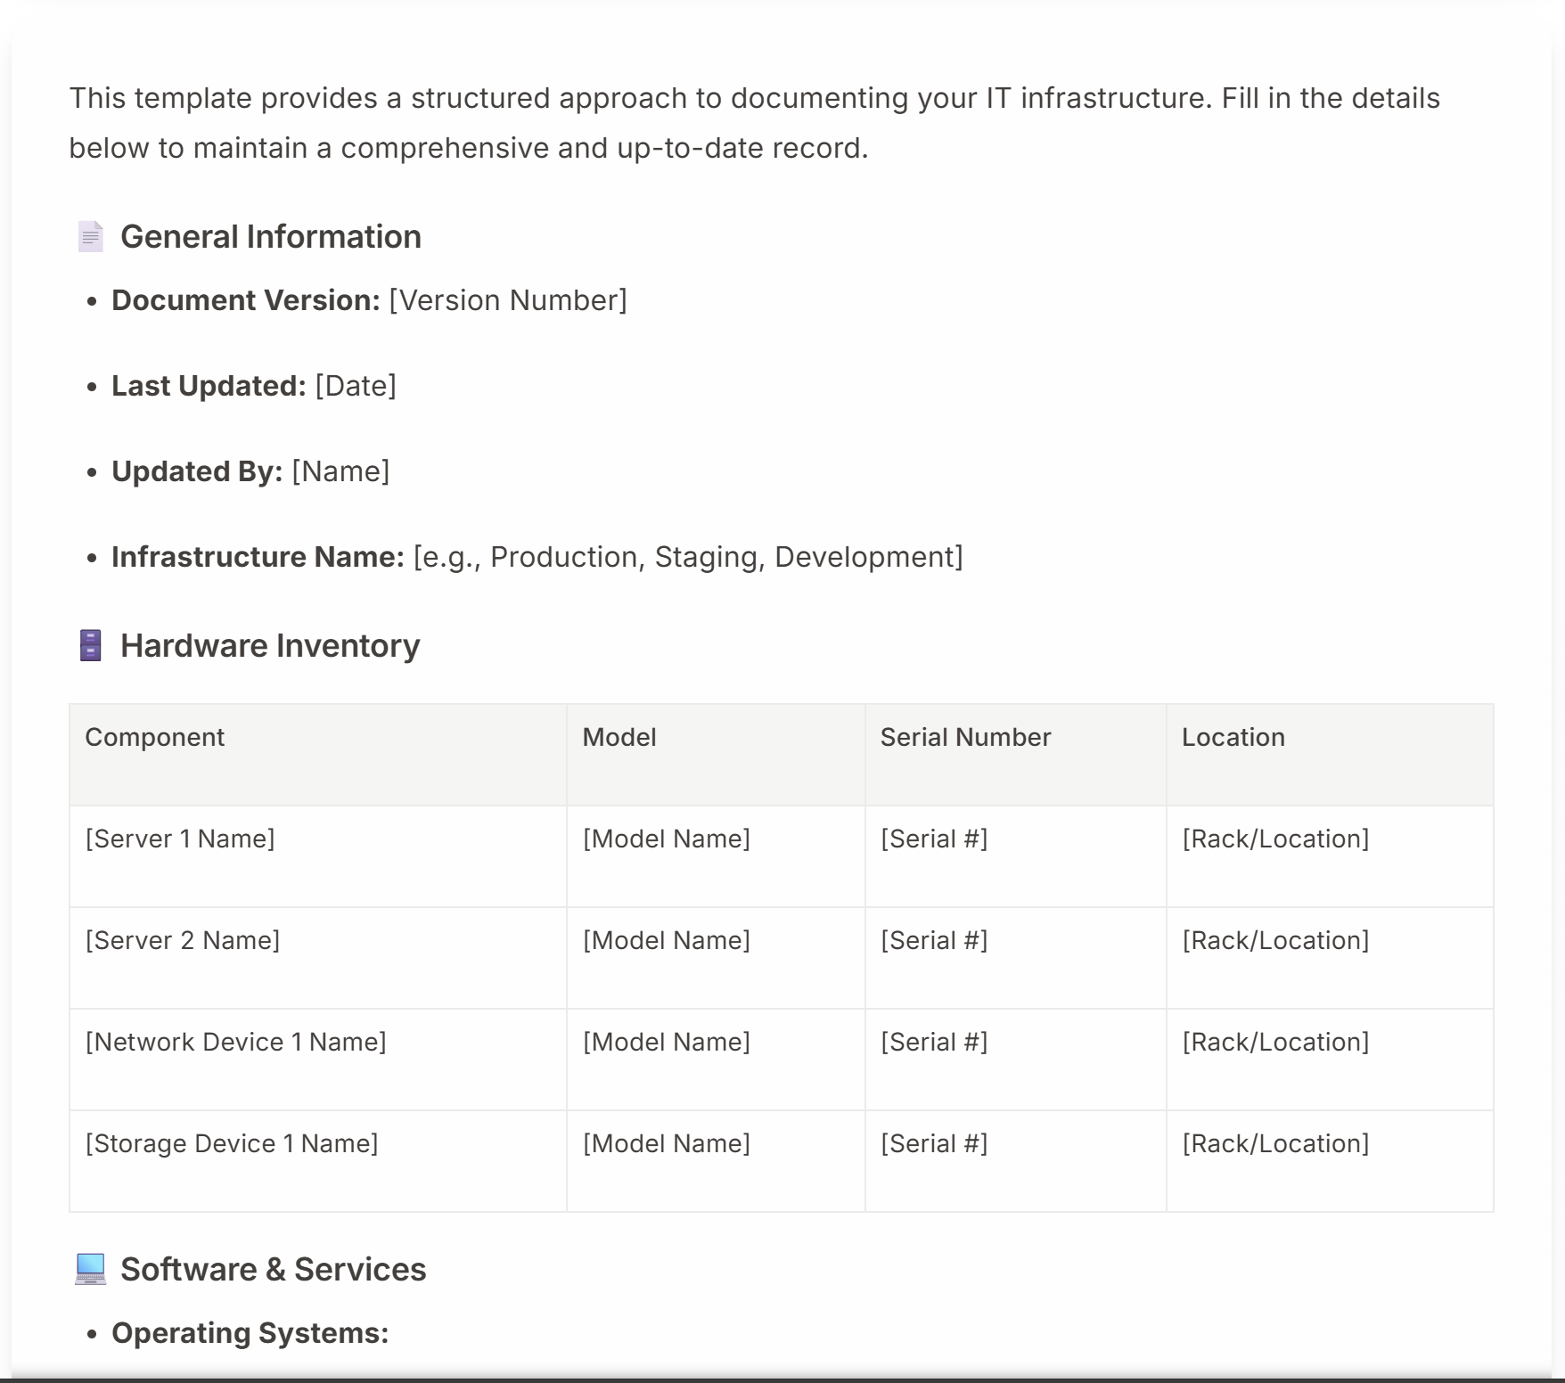Select the General Information heading
The image size is (1565, 1383).
270,237
